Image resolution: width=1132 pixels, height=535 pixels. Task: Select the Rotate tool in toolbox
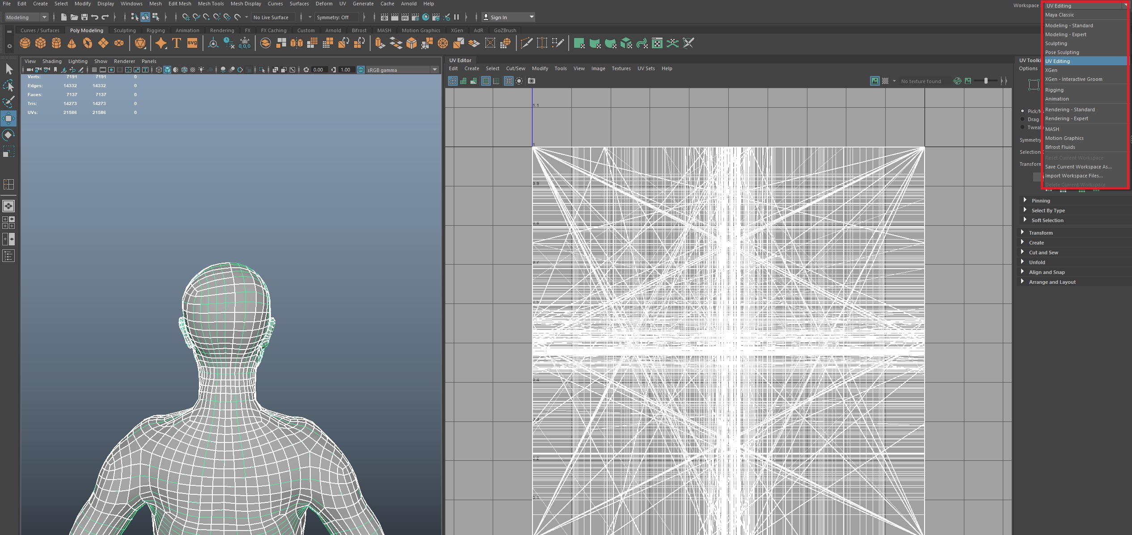[x=8, y=135]
